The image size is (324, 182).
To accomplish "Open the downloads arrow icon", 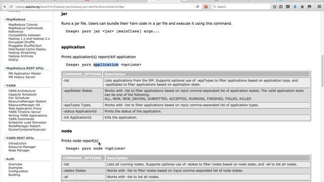I will tap(295, 7).
